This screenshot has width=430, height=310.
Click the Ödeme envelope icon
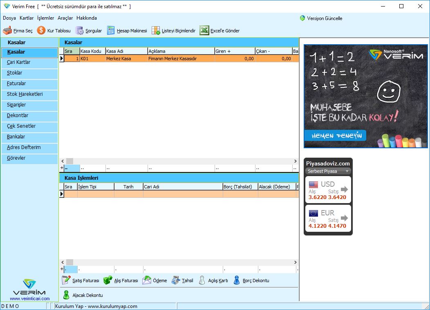coord(147,280)
